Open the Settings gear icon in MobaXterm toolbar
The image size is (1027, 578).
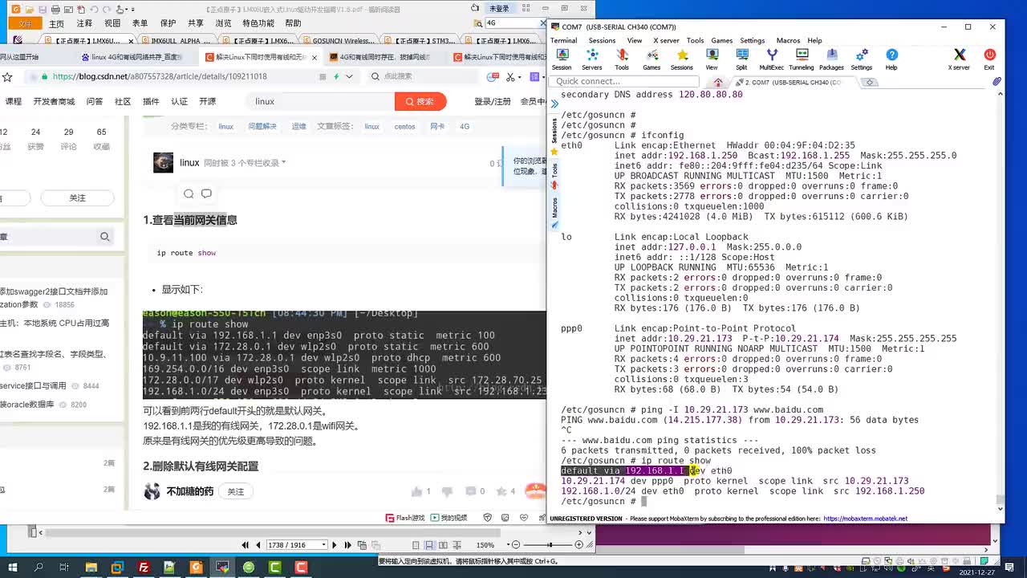tap(862, 59)
